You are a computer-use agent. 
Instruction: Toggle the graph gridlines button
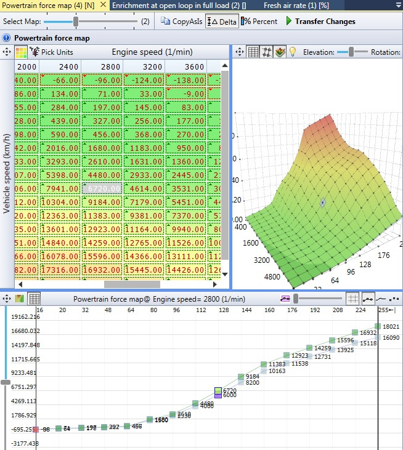tap(352, 299)
